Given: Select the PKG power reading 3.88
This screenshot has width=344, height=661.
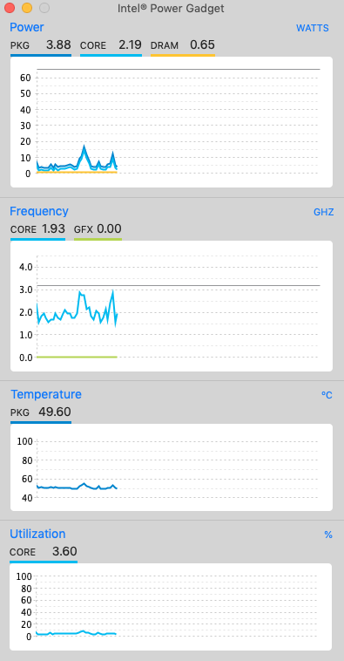Looking at the screenshot, I should (58, 45).
